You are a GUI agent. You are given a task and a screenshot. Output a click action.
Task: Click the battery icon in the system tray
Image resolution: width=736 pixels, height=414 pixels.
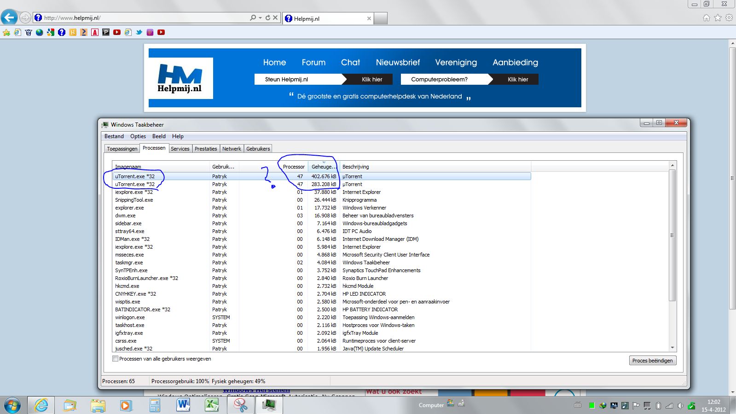[x=658, y=406]
